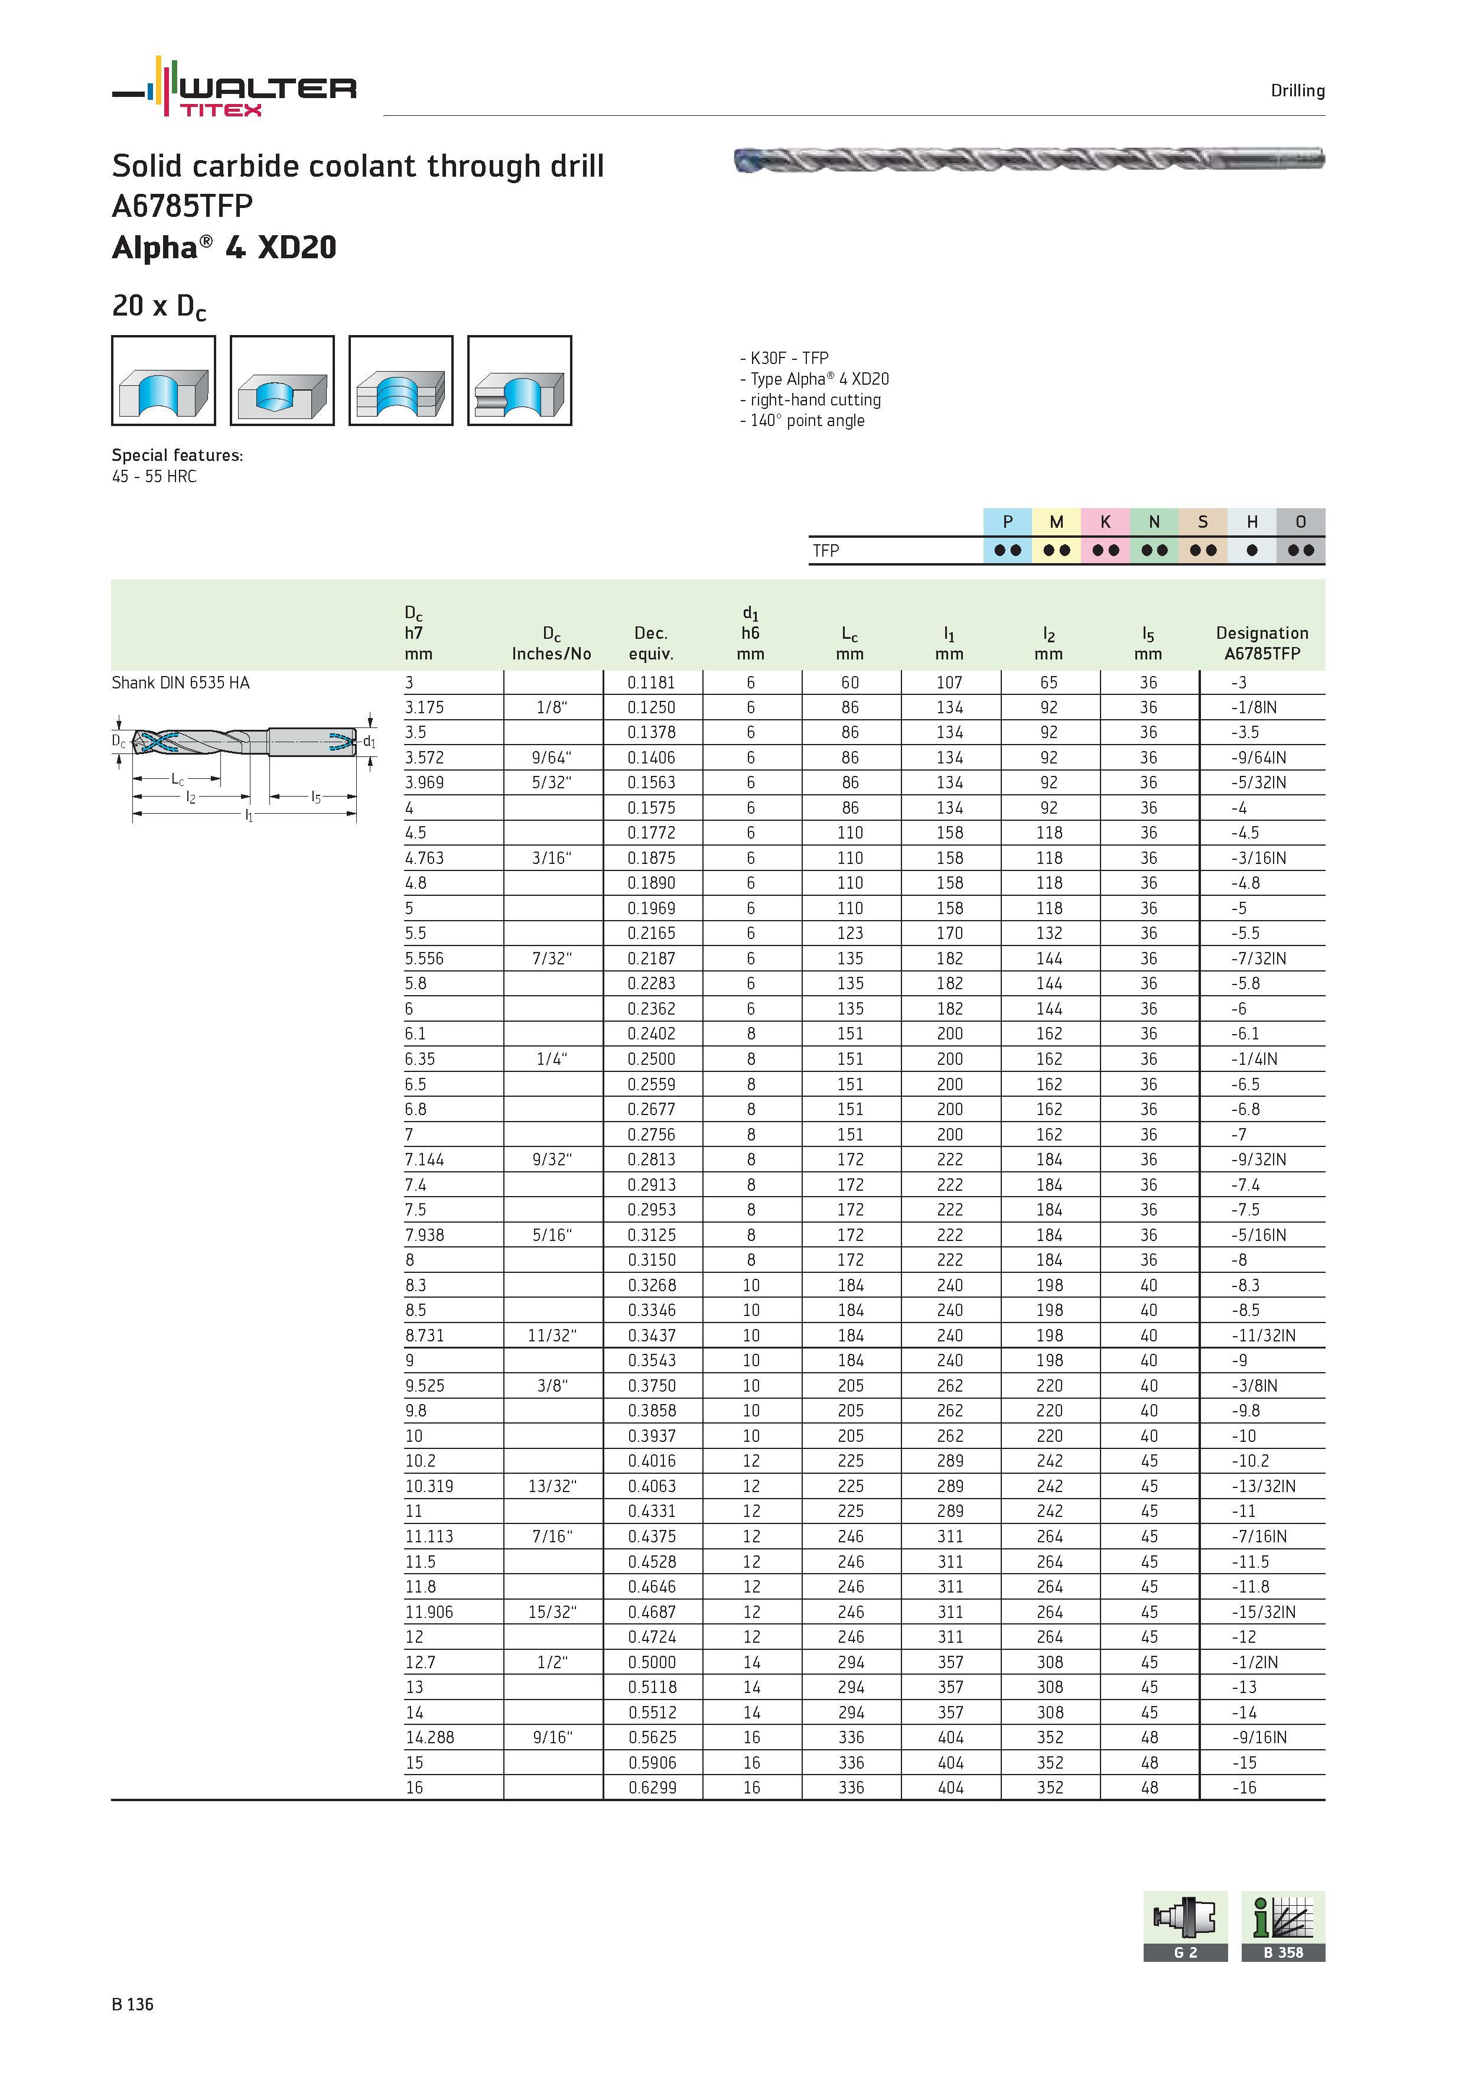1465x2073 pixels.
Task: Click the decimal equivalent '0.3937'
Action: pos(652,1435)
